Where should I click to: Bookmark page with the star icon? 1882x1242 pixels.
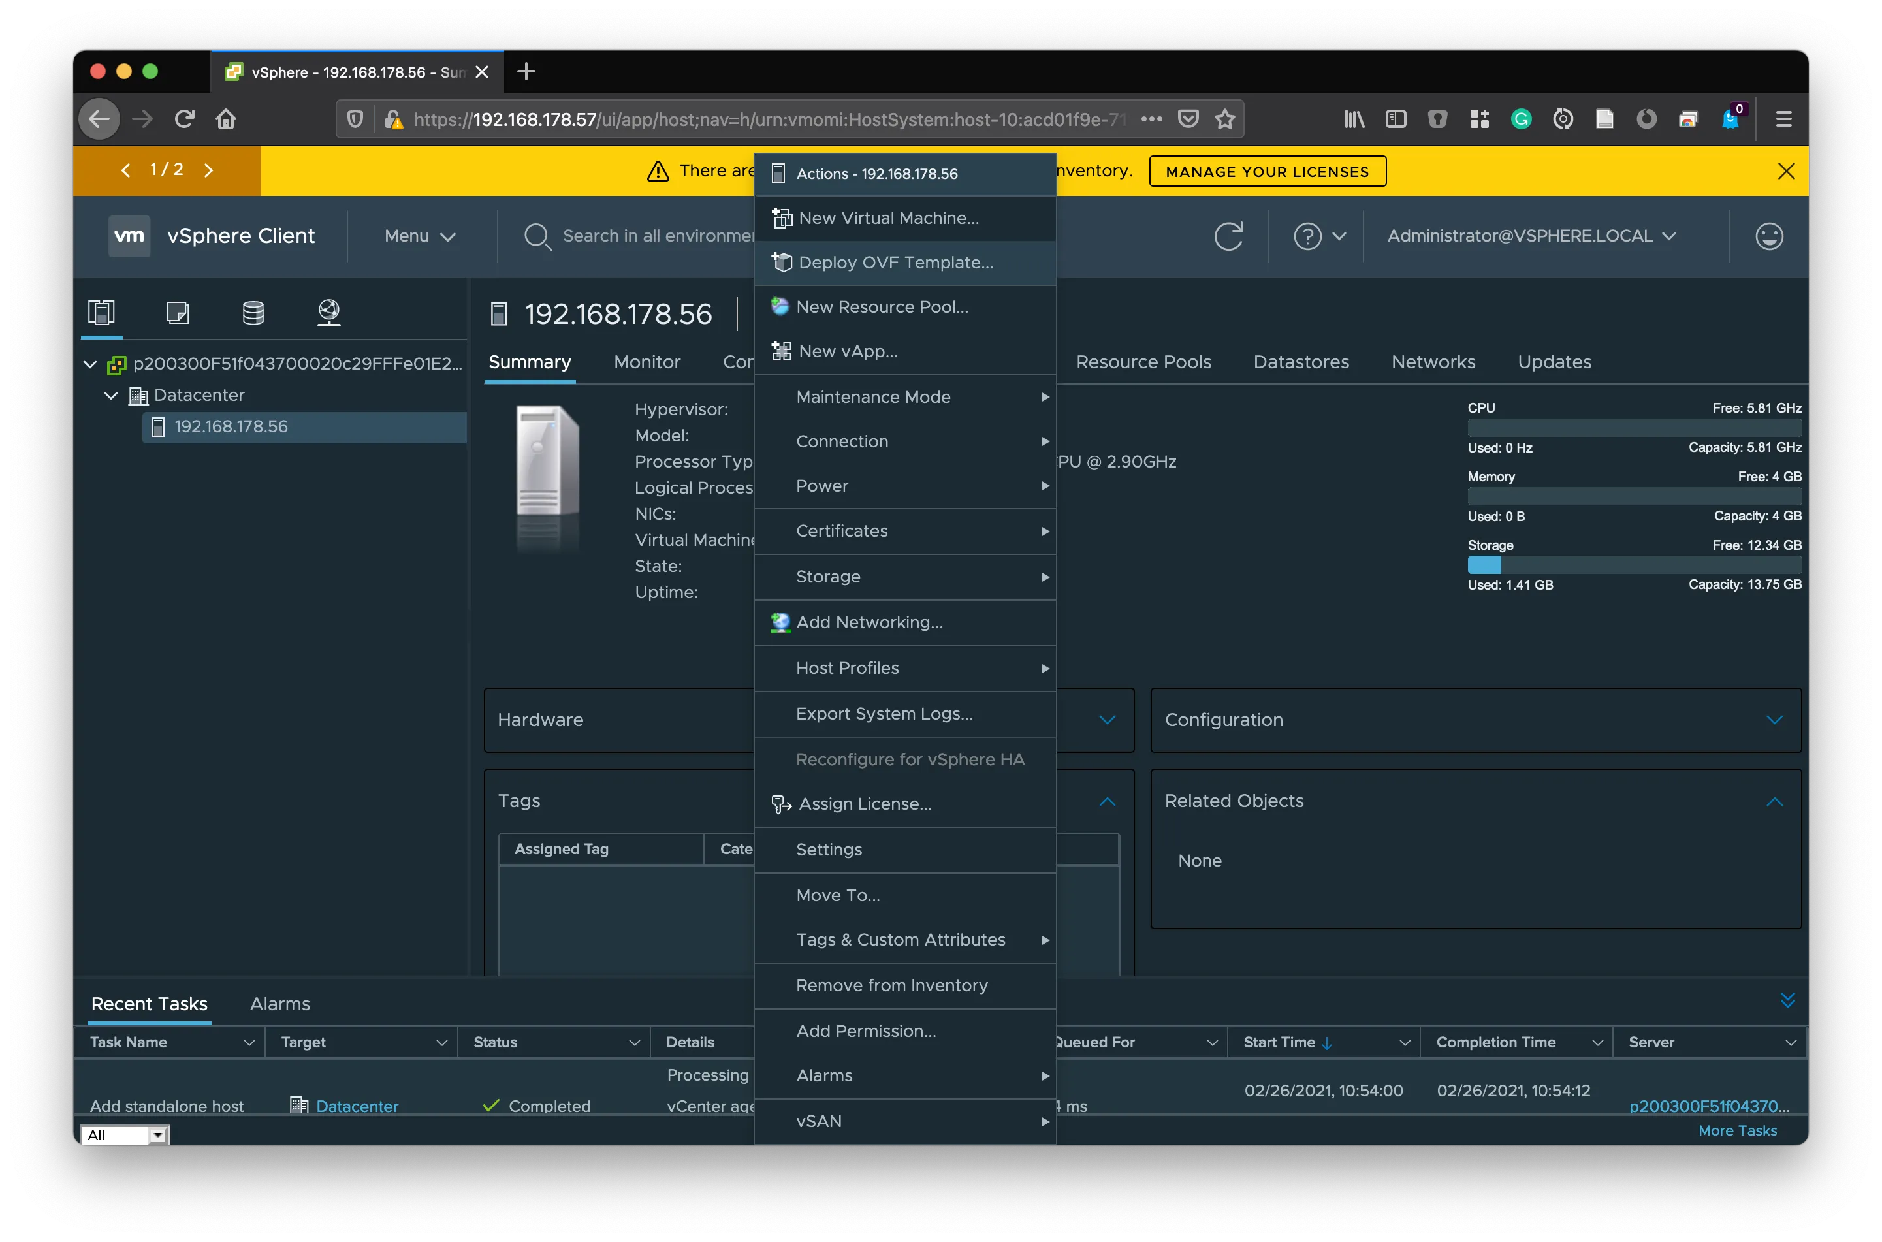click(1224, 119)
